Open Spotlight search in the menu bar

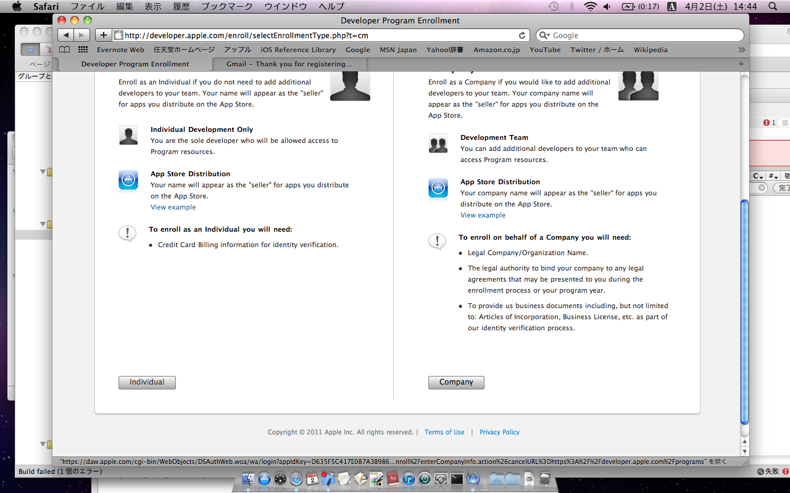point(773,6)
